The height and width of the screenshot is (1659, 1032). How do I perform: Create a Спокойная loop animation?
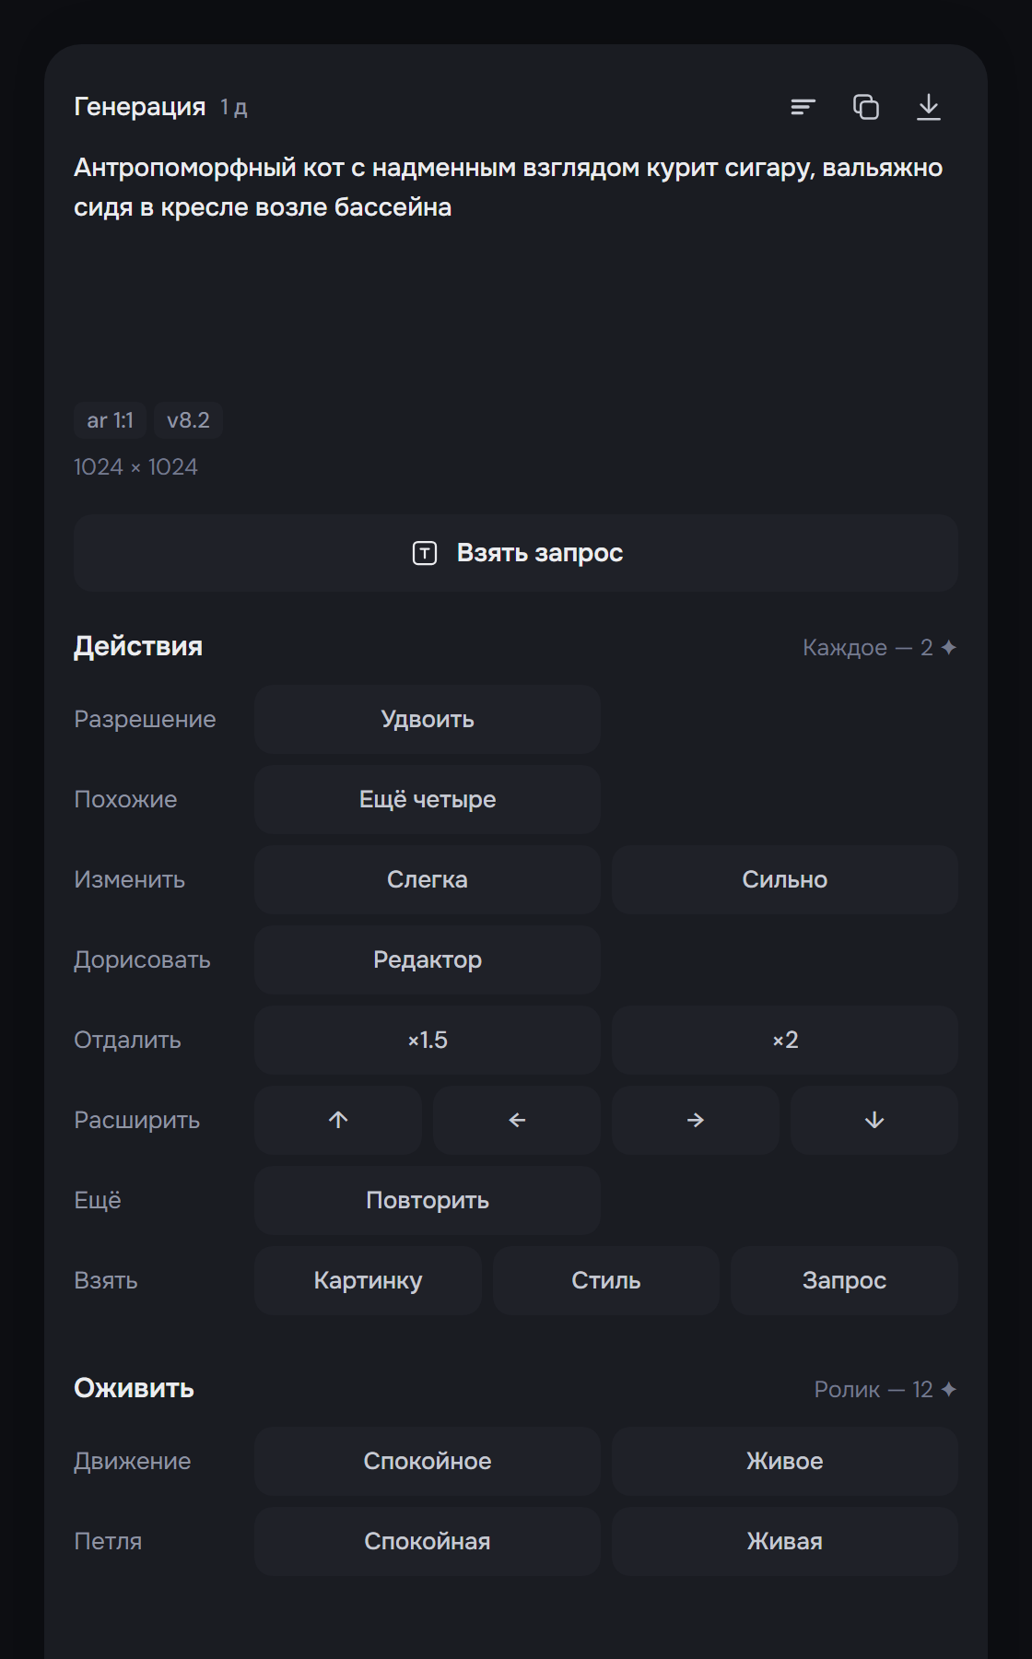(428, 1541)
